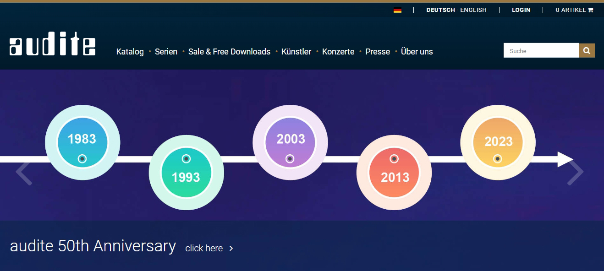Open Sale & Free Downloads menu
The width and height of the screenshot is (604, 271).
(229, 52)
